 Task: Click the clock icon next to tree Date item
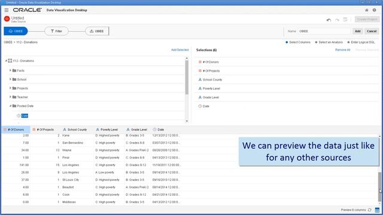pos(19,116)
